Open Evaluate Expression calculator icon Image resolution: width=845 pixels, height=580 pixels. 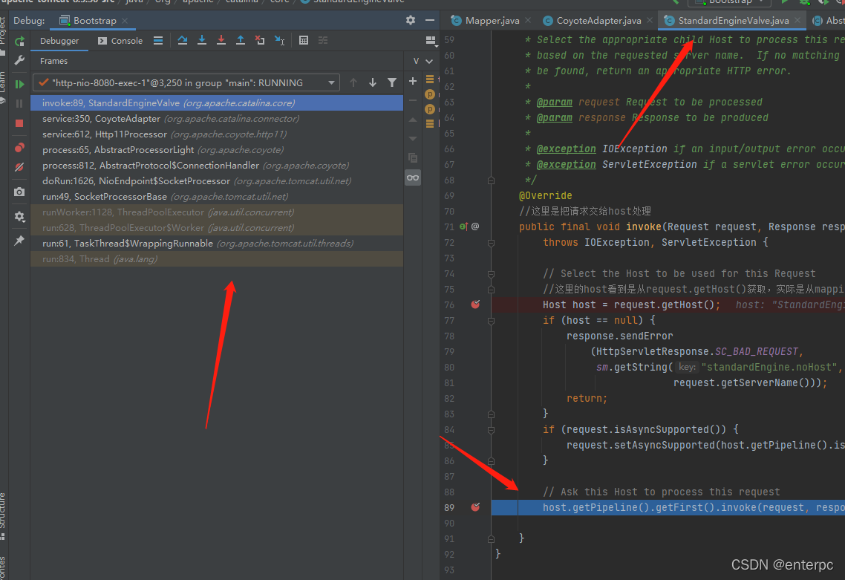pyautogui.click(x=304, y=40)
